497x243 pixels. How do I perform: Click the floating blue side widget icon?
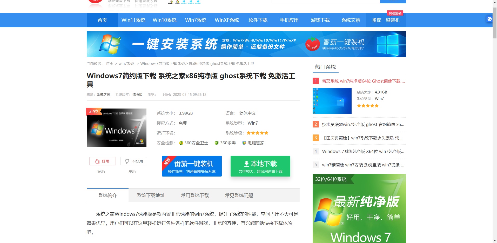489,19
